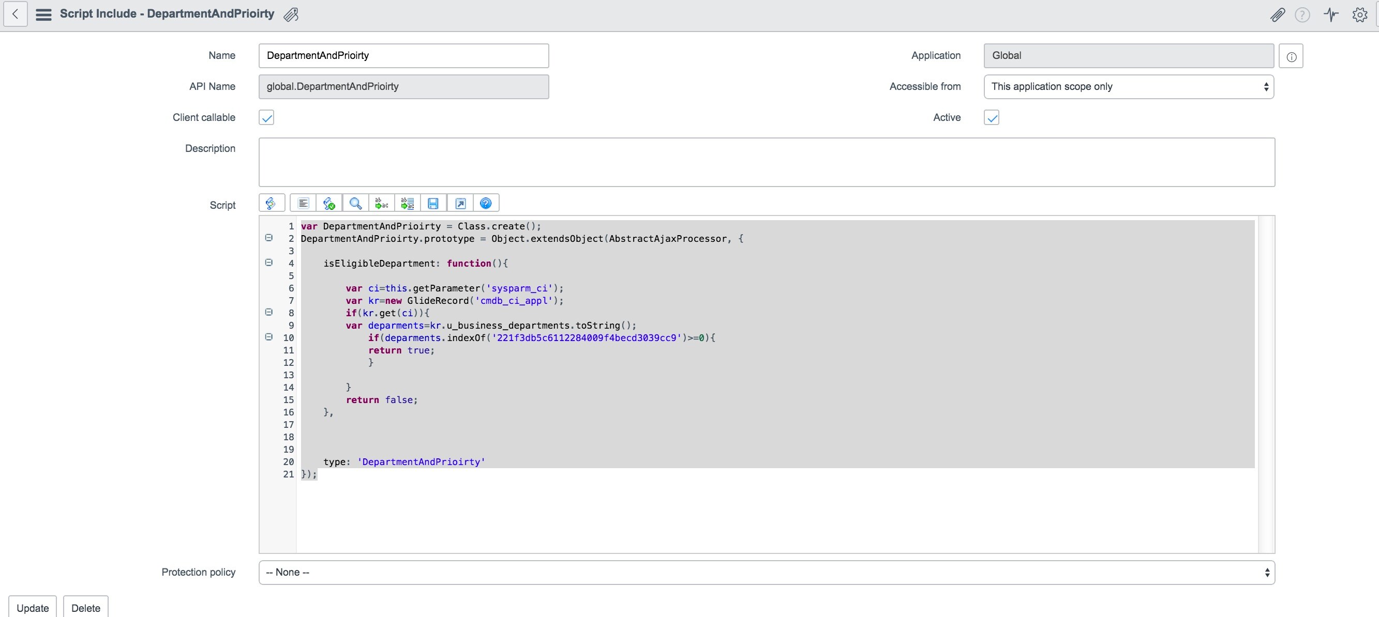Viewport: 1379px width, 617px height.
Task: Open manage attachments in header toolbar
Action: tap(1277, 14)
